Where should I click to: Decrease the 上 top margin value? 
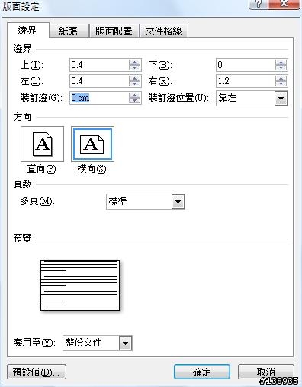[135, 68]
